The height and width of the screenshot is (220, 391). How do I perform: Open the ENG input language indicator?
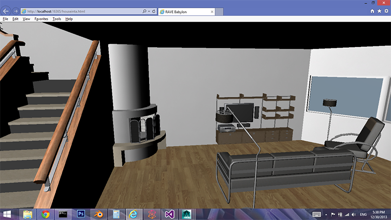(x=363, y=215)
